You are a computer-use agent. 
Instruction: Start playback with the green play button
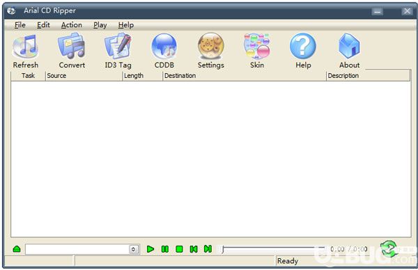point(150,249)
